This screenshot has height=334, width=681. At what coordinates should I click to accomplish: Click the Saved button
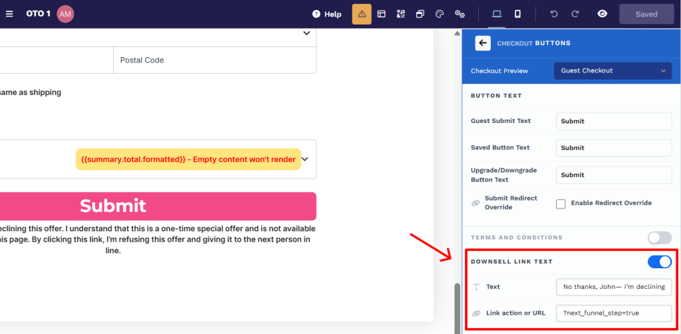click(x=646, y=15)
